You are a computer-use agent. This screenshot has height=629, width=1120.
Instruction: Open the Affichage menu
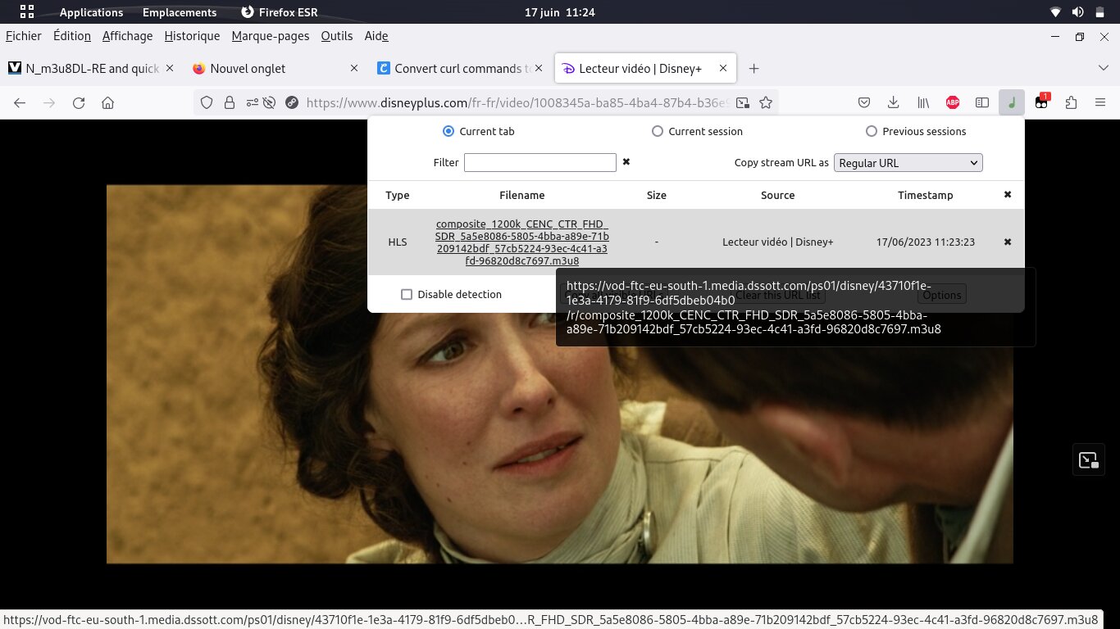[128, 36]
